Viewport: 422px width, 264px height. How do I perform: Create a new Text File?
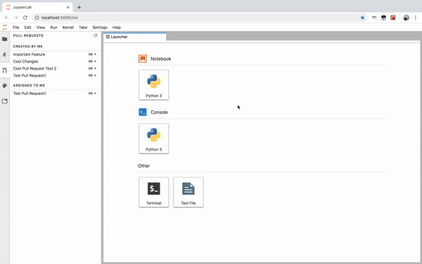pyautogui.click(x=188, y=192)
